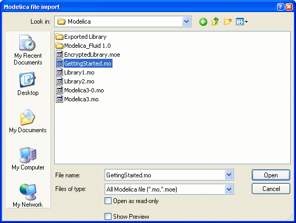Open My Recent Documents shortcut

coord(28,50)
